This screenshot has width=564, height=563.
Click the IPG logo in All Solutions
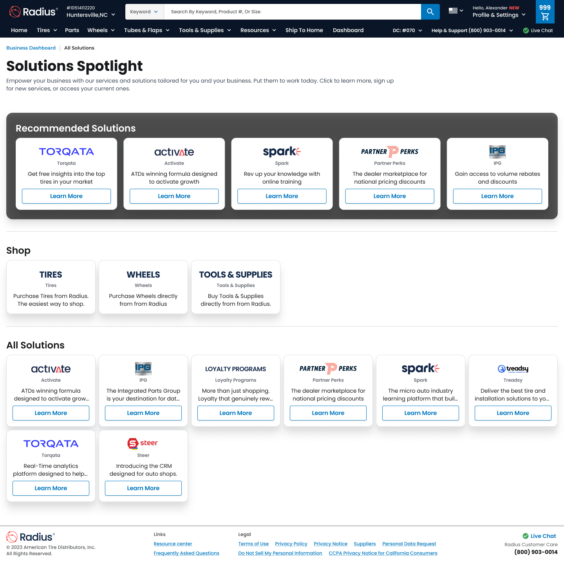tap(143, 368)
